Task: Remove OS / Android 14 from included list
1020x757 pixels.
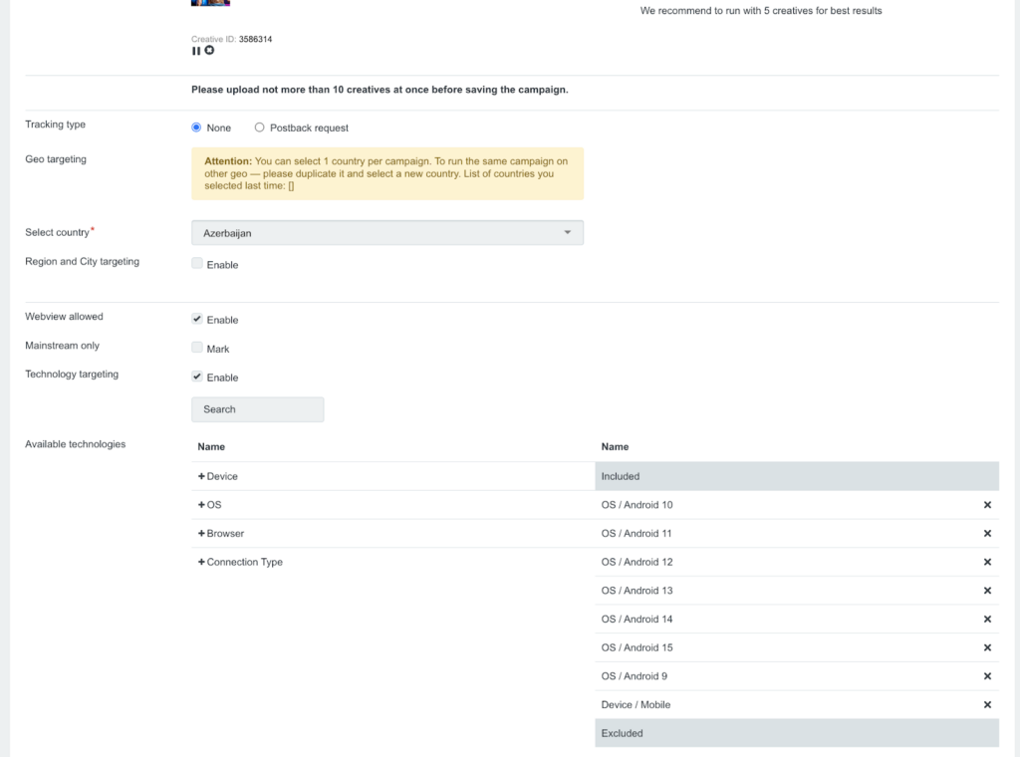Action: 987,620
